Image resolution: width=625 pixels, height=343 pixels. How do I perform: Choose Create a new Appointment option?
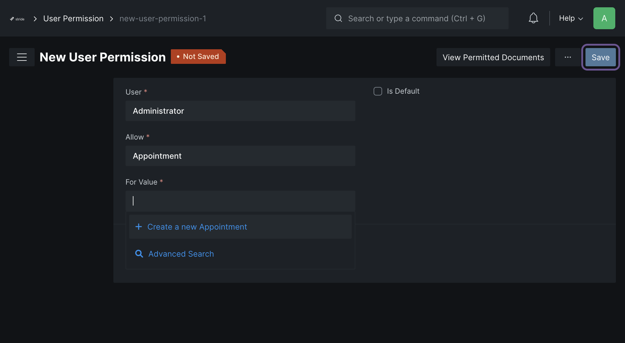pyautogui.click(x=240, y=227)
